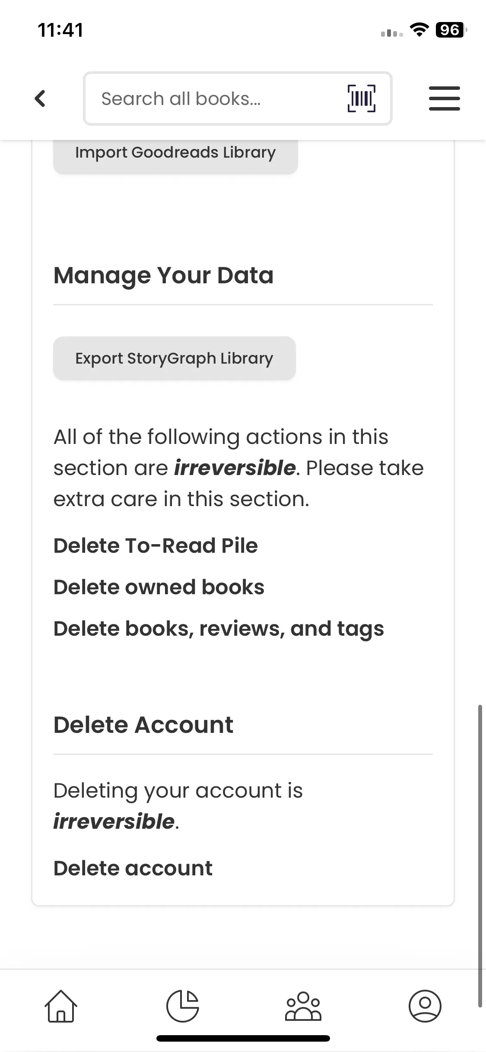Tap the 11:41 clock in status bar
This screenshot has width=486, height=1052.
pos(60,30)
